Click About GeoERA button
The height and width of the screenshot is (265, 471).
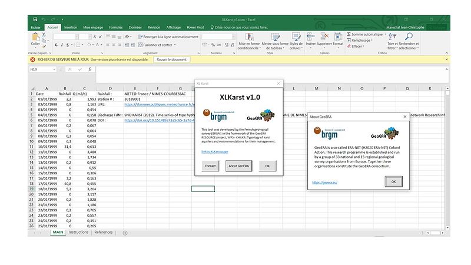(x=239, y=166)
